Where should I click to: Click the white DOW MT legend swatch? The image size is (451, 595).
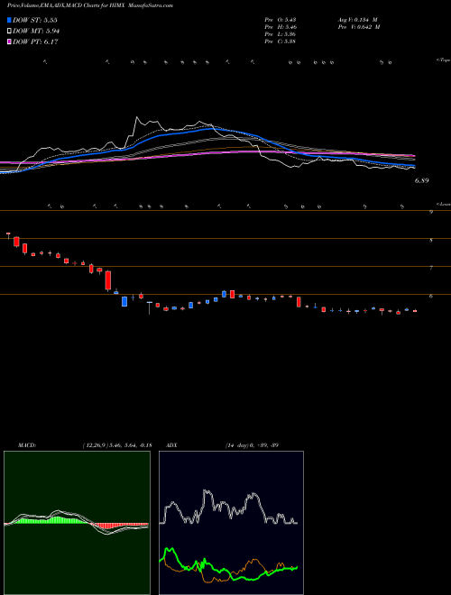[x=9, y=32]
